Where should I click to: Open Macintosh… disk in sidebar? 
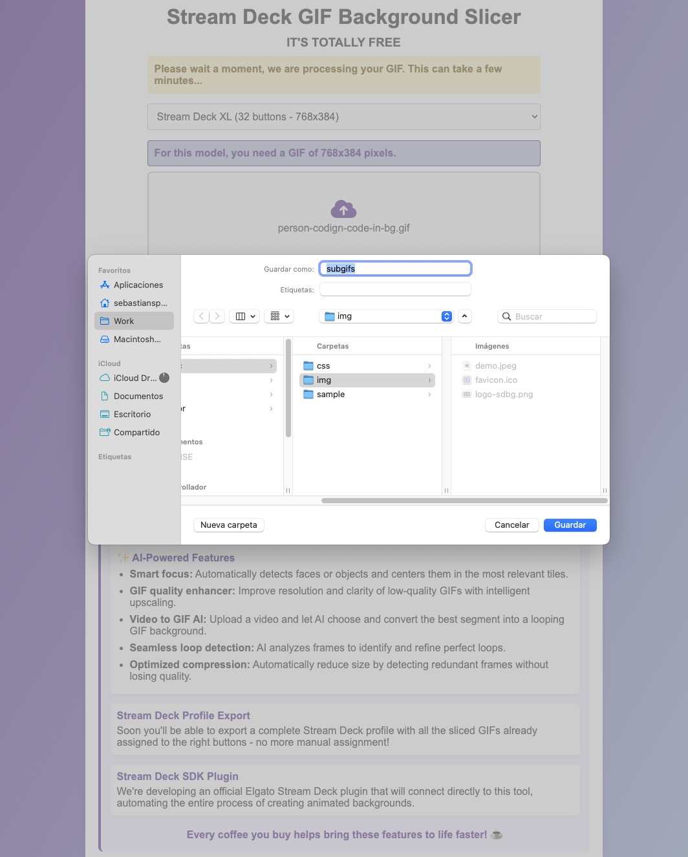pos(134,339)
